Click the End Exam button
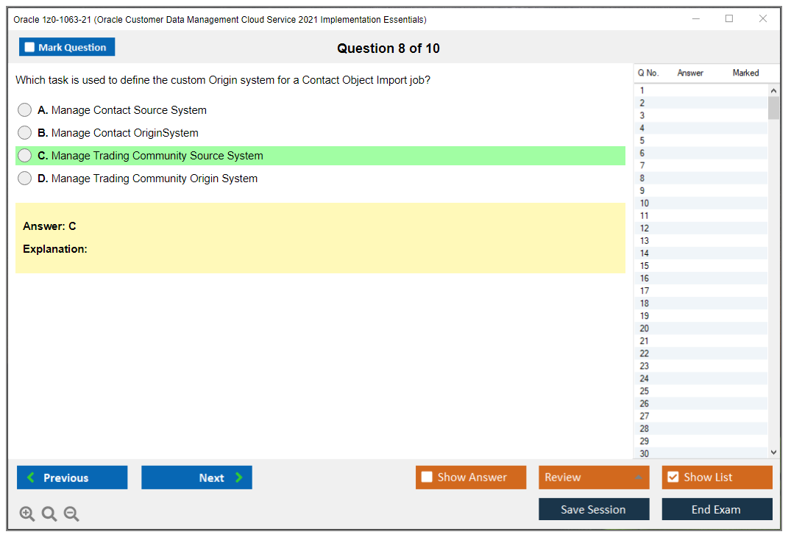The image size is (791, 540). click(717, 508)
